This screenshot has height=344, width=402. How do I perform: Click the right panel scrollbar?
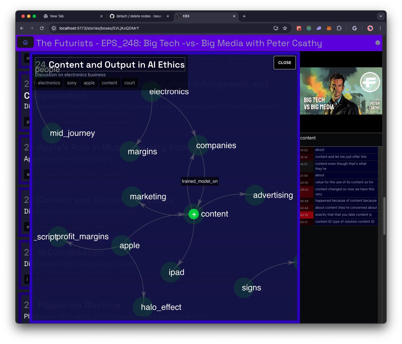pos(384,216)
